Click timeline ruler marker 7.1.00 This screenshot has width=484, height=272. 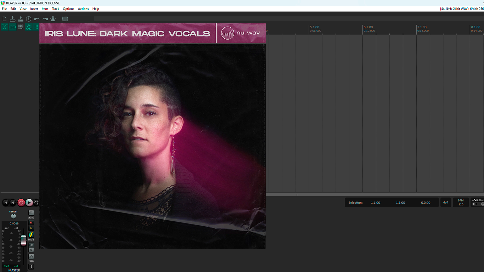click(x=422, y=27)
